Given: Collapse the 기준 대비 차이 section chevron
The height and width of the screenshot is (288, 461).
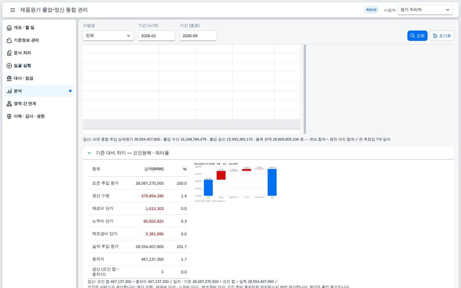Looking at the screenshot, I should pos(89,153).
